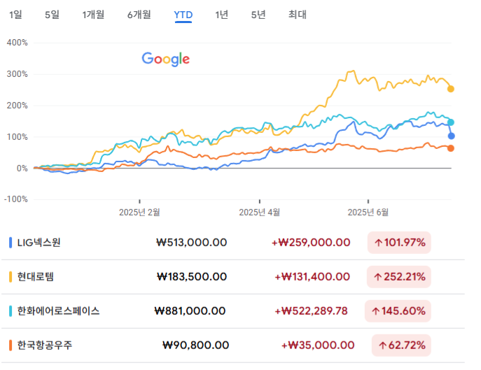Click the blue endpoint dot on chart

point(452,136)
